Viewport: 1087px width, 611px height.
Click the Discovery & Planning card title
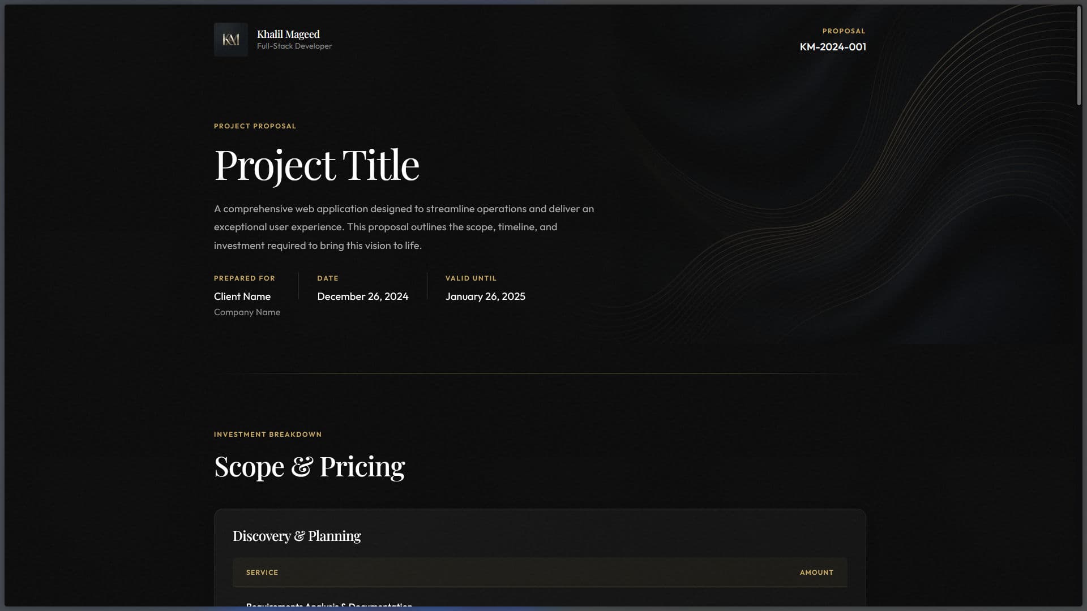coord(296,536)
